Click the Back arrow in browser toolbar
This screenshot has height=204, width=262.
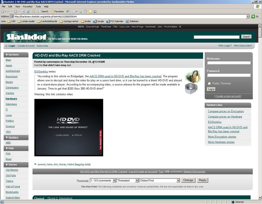click(6, 12)
